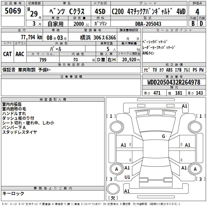Click AMGライン sales point
Screen dimensions: 207x207
click(148, 53)
